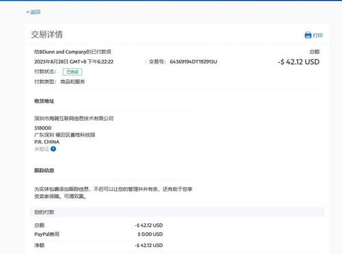Click the 打印 print link
This screenshot has height=254, width=342.
pos(317,36)
